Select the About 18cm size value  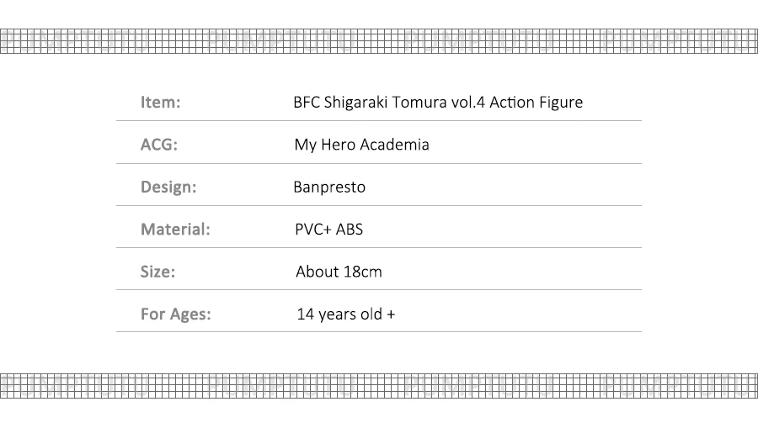[339, 272]
